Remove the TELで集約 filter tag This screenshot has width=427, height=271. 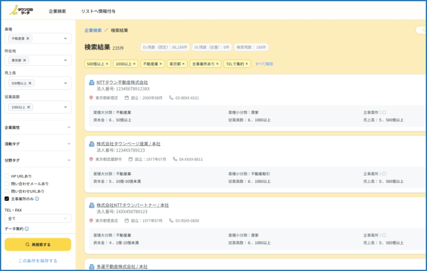pyautogui.click(x=247, y=64)
